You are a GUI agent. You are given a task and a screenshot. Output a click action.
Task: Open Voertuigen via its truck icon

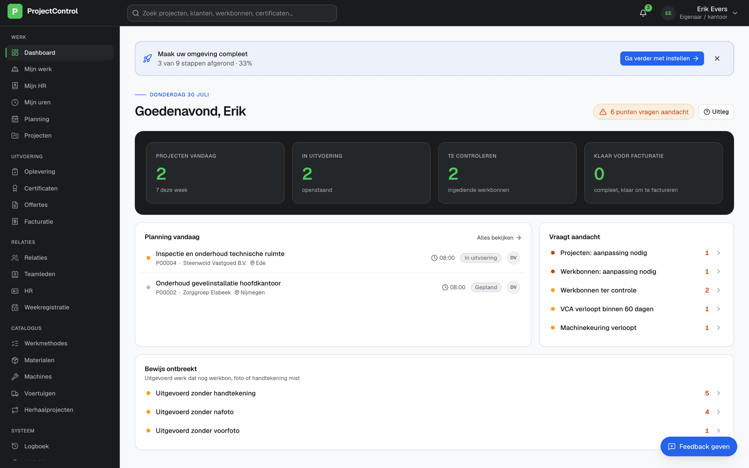(x=15, y=393)
